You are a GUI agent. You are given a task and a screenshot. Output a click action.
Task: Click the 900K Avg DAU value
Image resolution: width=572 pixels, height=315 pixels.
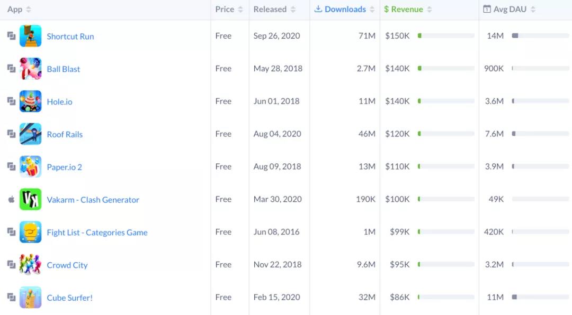coord(494,69)
